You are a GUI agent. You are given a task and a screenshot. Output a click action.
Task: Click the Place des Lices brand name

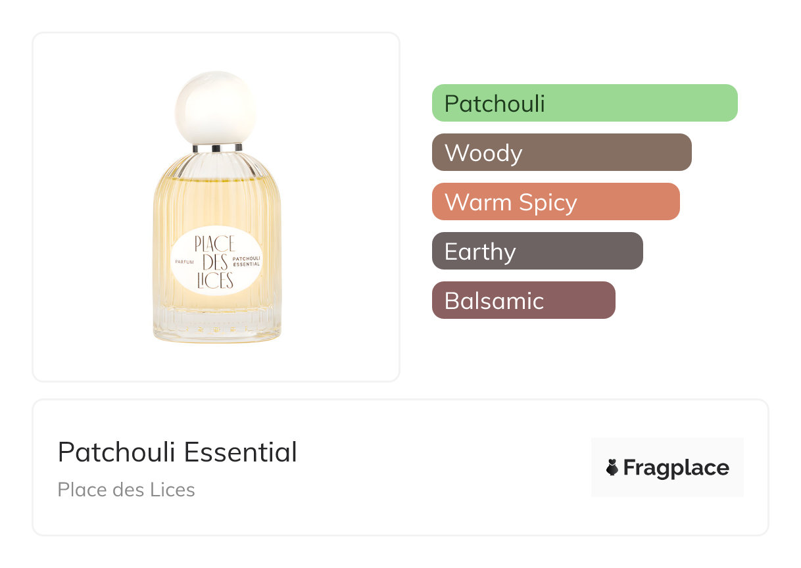(x=126, y=490)
